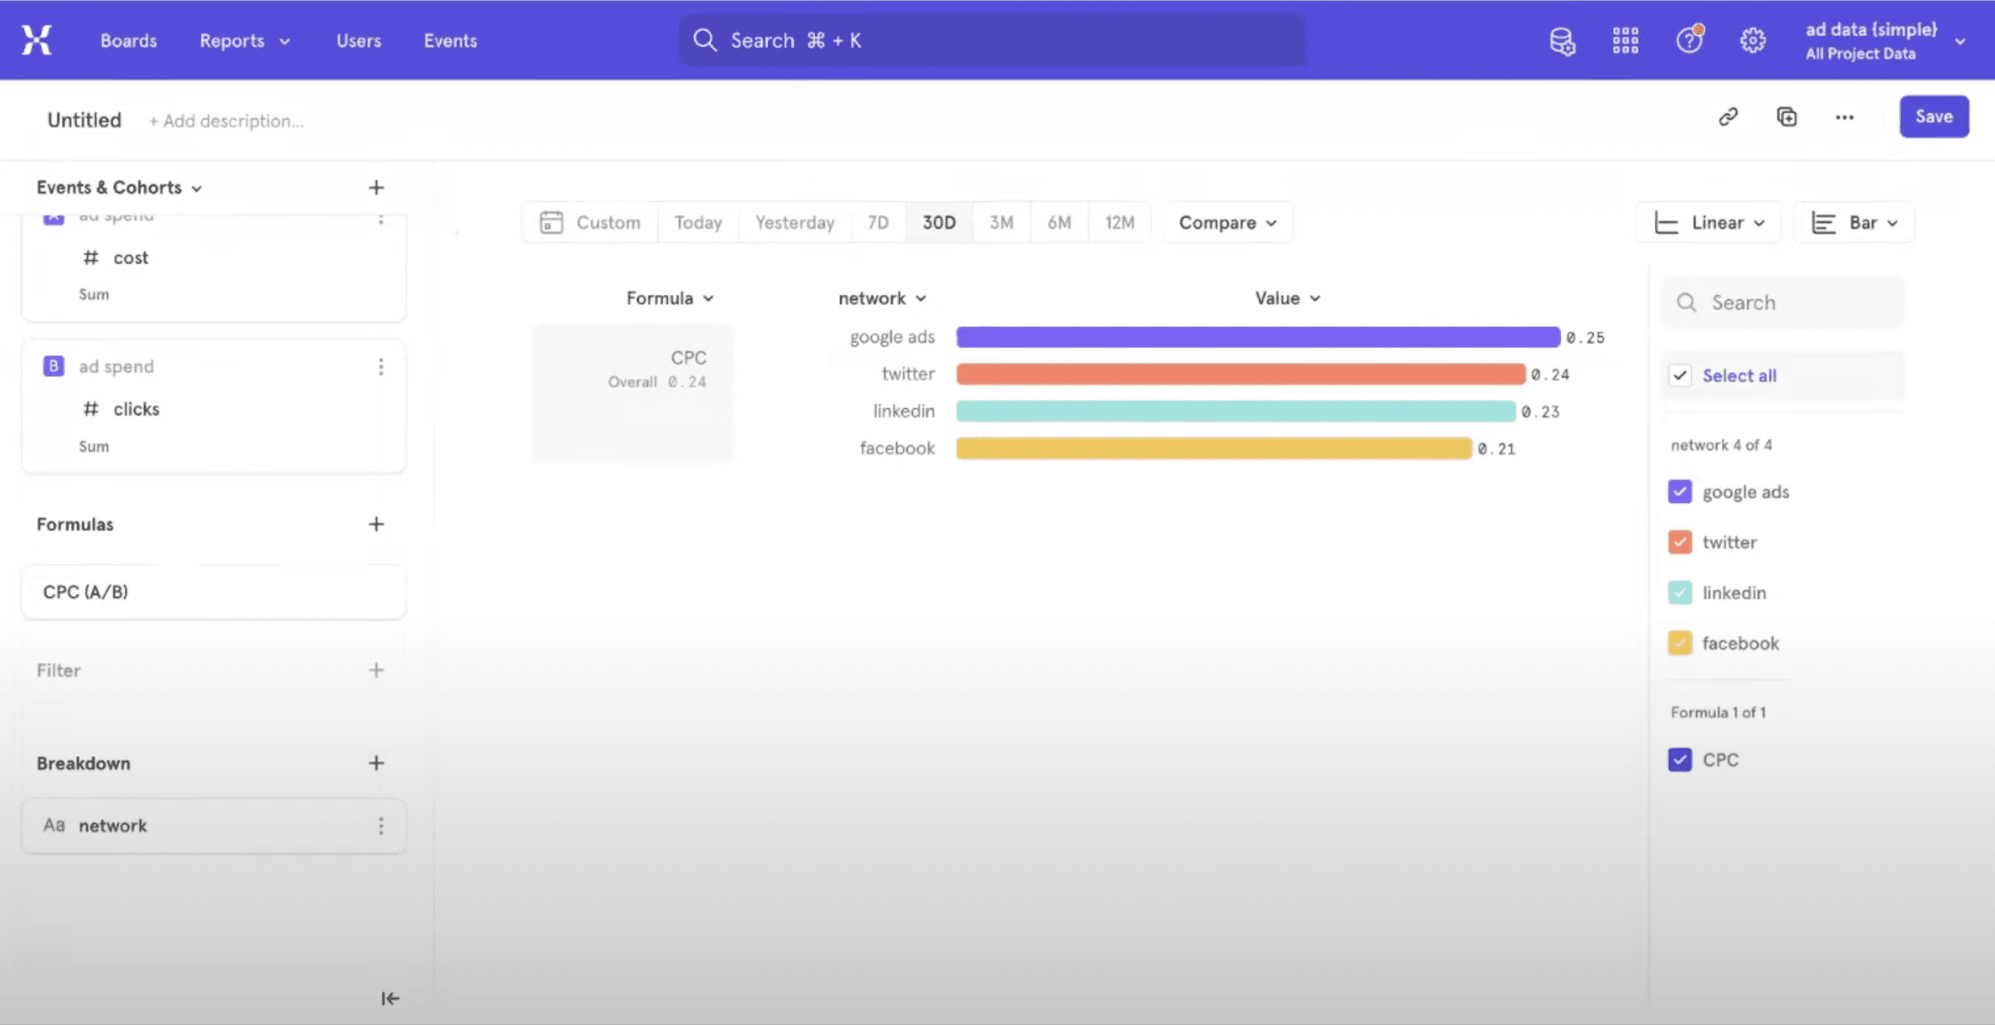Click the Sum aggregation under clicks
Image resolution: width=1995 pixels, height=1025 pixels.
click(x=93, y=446)
